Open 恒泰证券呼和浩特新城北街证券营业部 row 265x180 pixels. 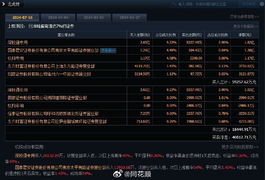132,114
